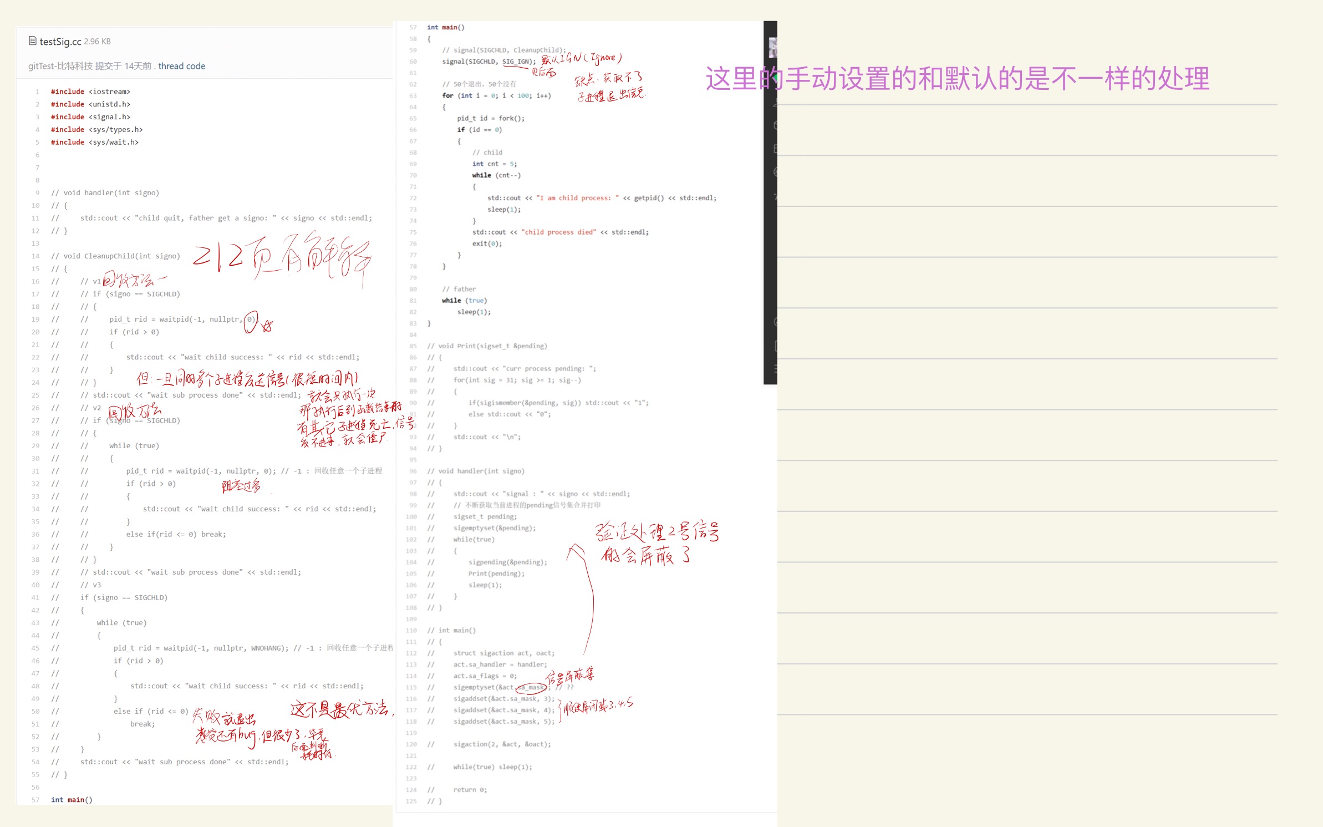Click line number 1 beside #include iostream
This screenshot has width=1323, height=827.
[37, 91]
